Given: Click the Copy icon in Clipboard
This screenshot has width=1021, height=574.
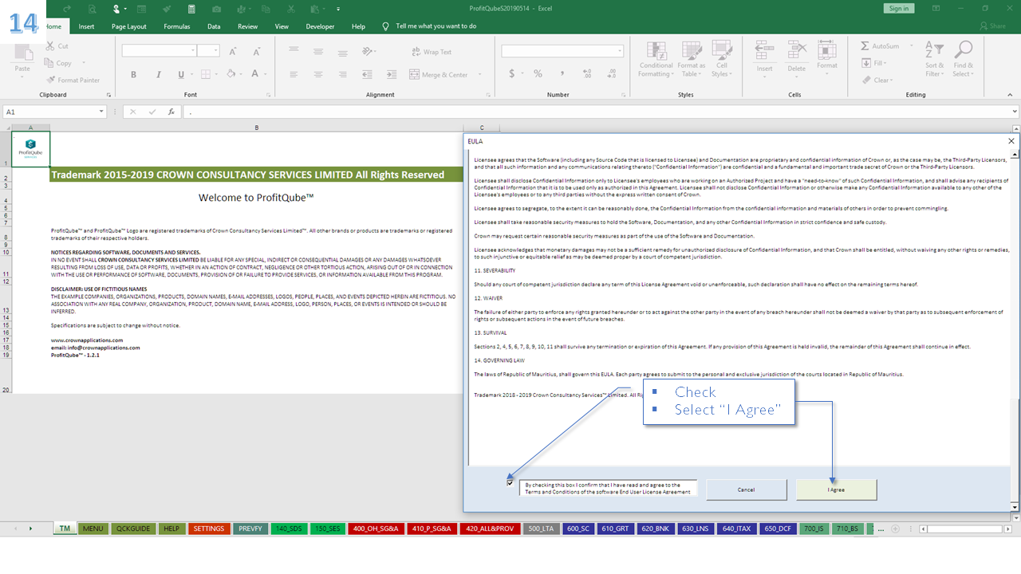Looking at the screenshot, I should tap(49, 63).
